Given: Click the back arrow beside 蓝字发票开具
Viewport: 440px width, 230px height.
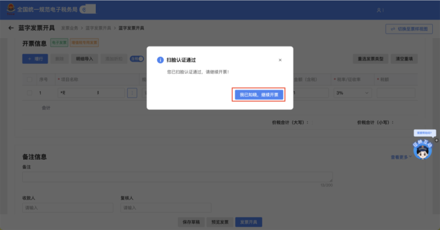Looking at the screenshot, I should coord(11,28).
